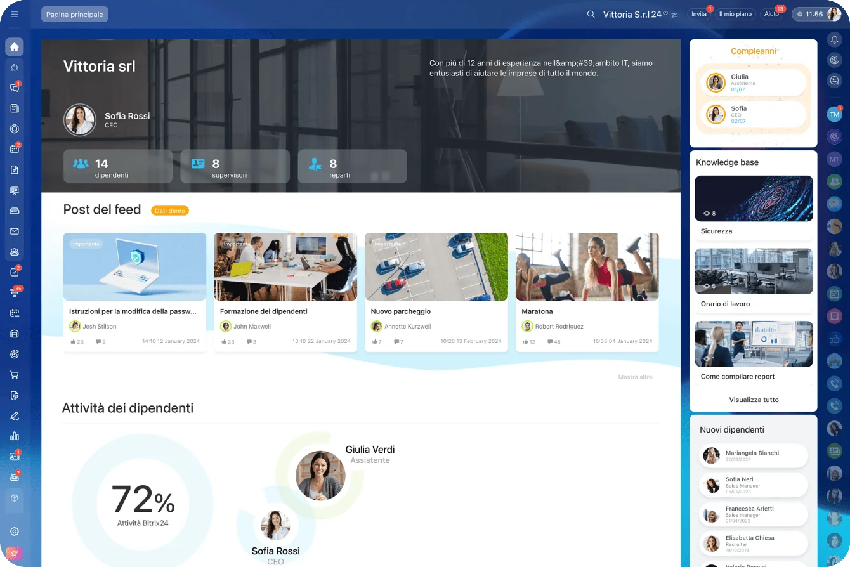Open the user profile avatar menu

coord(834,14)
